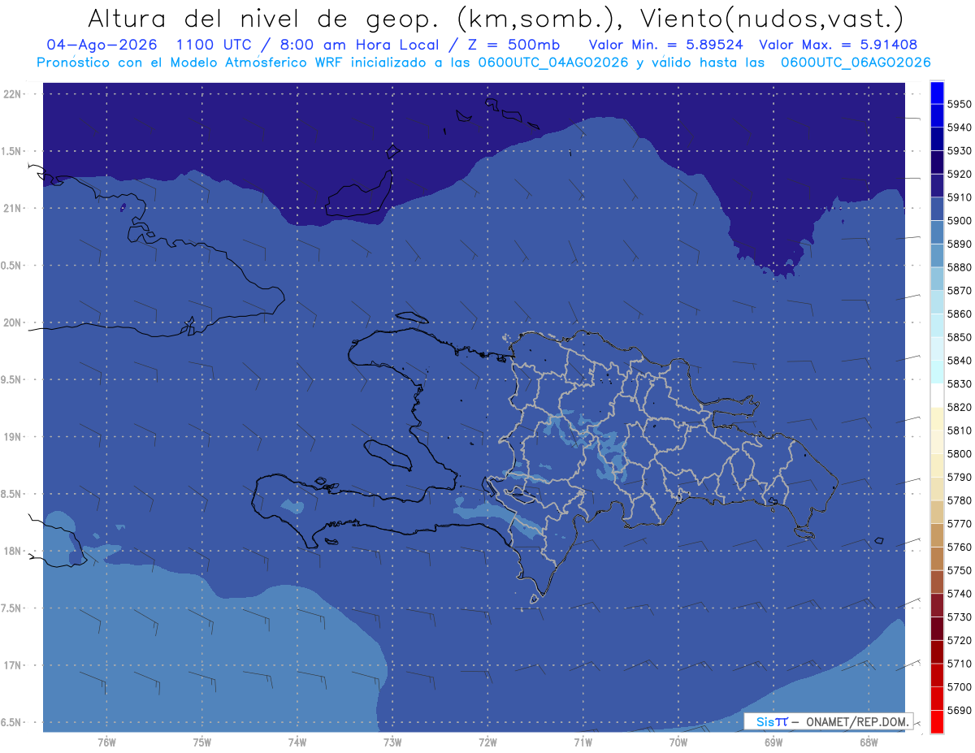
Task: Select 'Valor Max. = 5.91408' text
Action: 838,45
